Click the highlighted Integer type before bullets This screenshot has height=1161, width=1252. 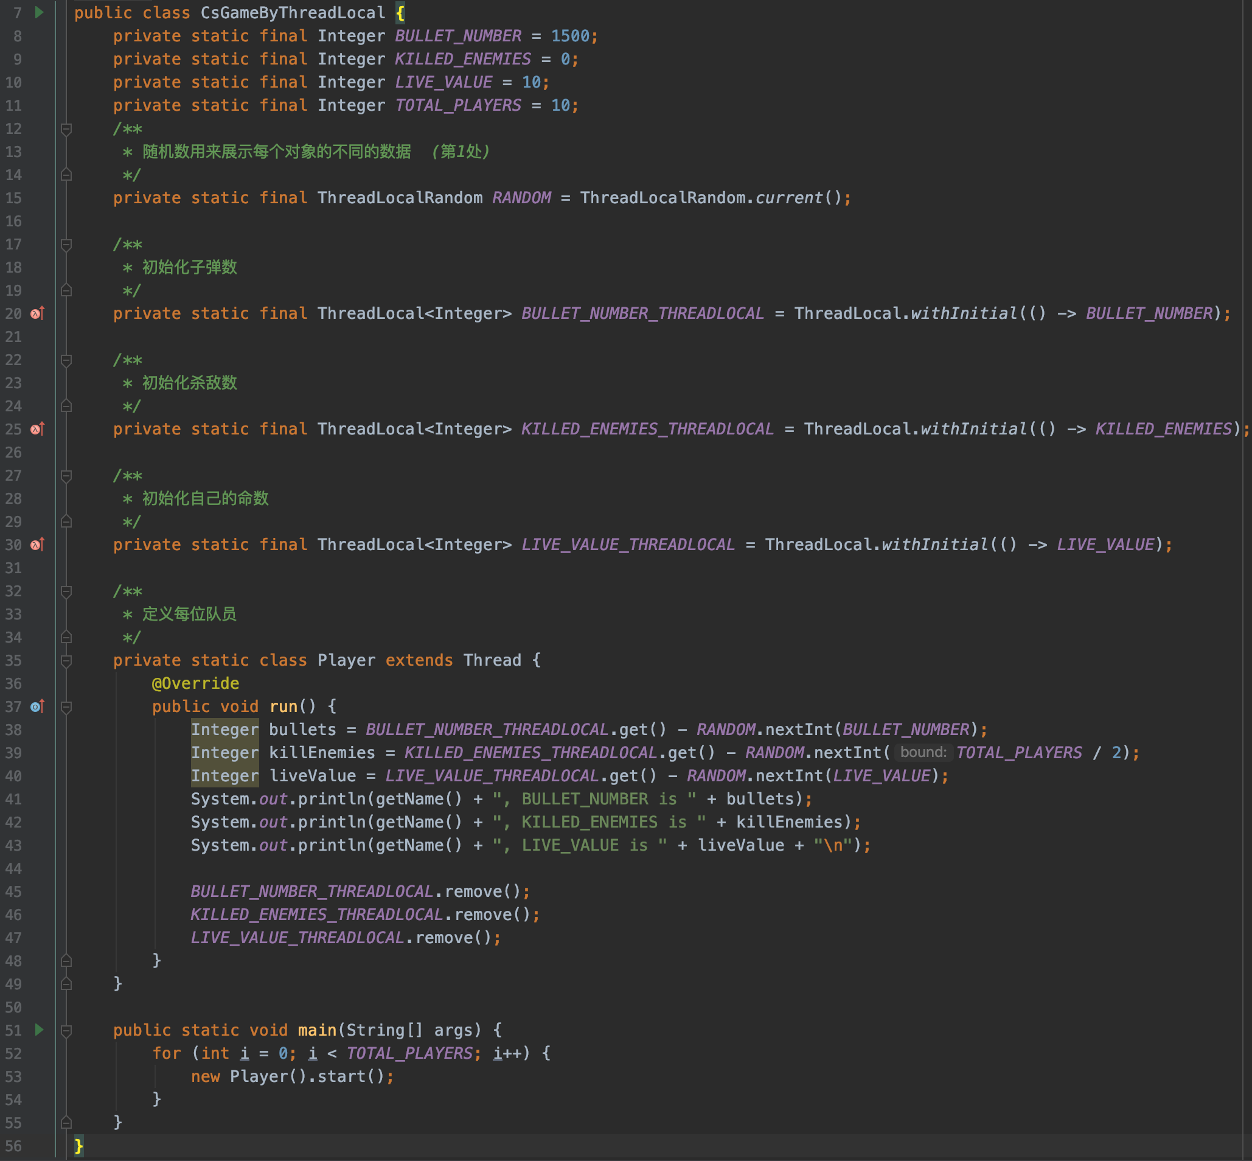pos(224,730)
